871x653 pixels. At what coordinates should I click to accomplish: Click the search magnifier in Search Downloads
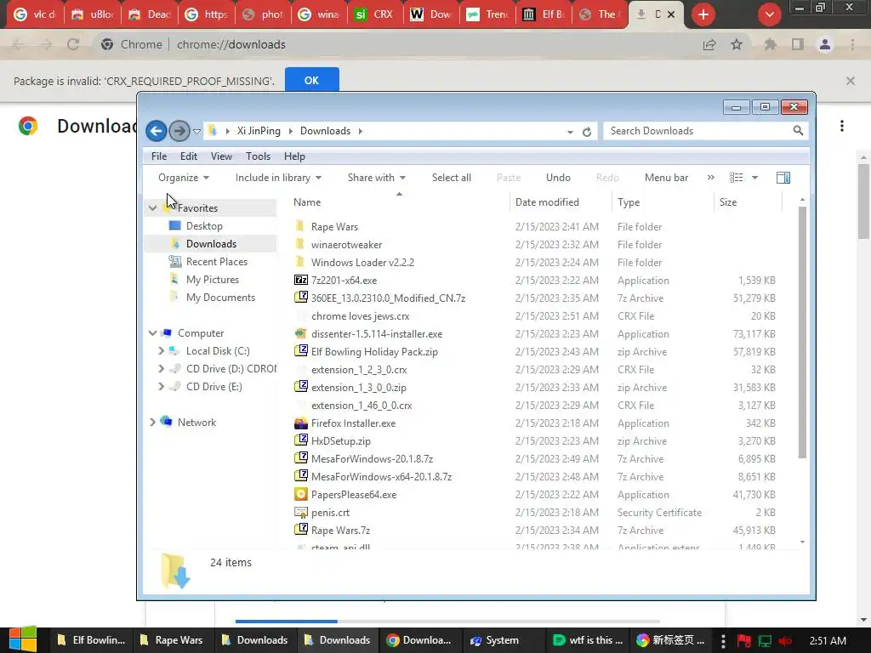[x=798, y=130]
